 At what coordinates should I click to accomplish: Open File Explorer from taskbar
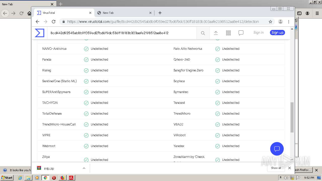point(28,178)
